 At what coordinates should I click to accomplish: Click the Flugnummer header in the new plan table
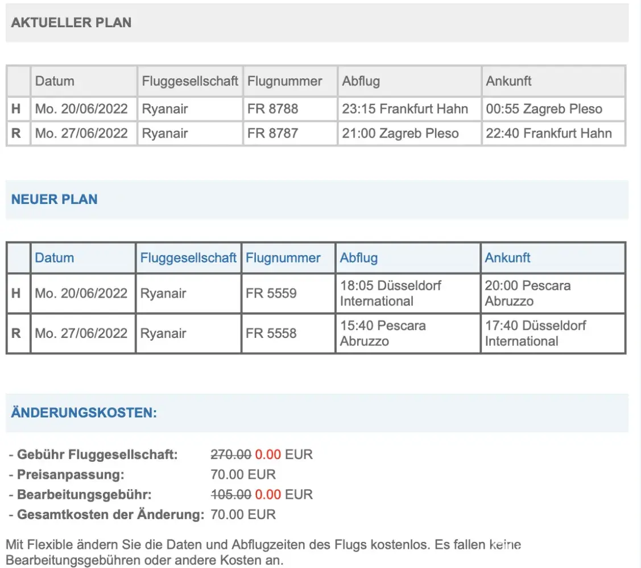click(283, 258)
